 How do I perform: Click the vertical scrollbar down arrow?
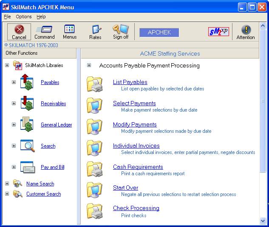[x=263, y=221]
